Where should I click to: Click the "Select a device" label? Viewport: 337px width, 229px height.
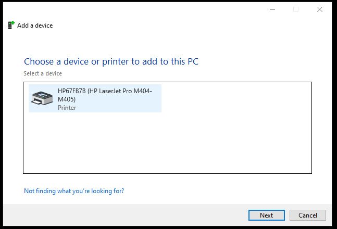coord(43,73)
